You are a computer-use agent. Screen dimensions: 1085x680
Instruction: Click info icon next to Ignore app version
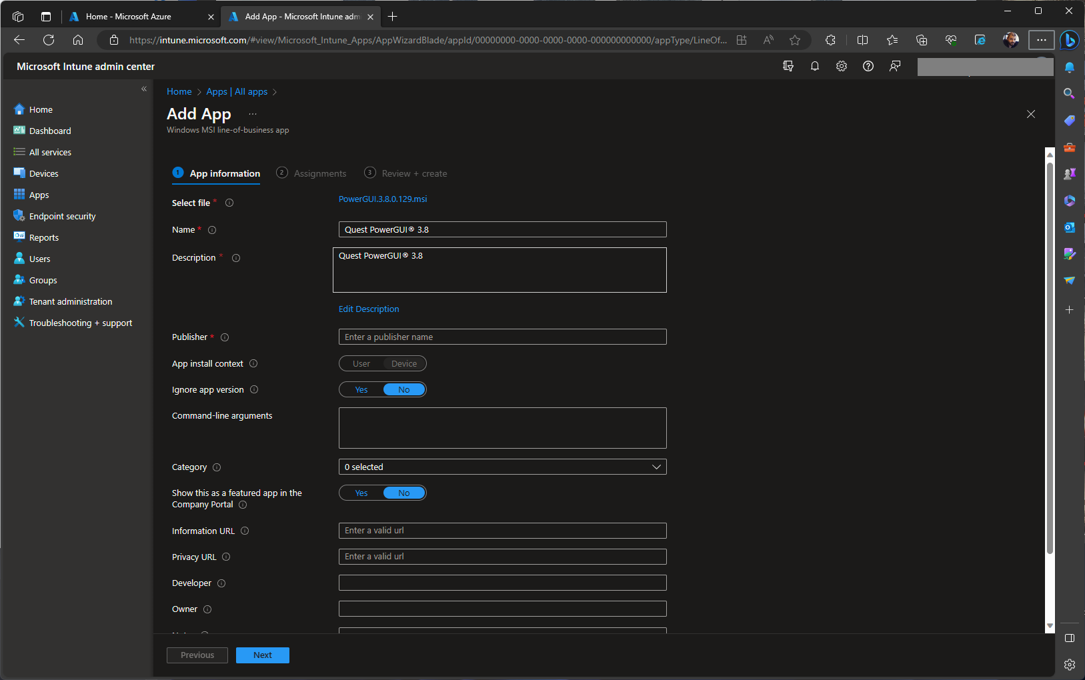click(x=254, y=389)
